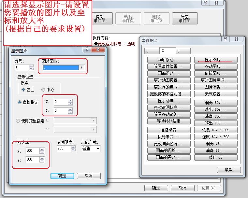Open variable Y selector arrow
248x198 pixels.
click(94, 129)
